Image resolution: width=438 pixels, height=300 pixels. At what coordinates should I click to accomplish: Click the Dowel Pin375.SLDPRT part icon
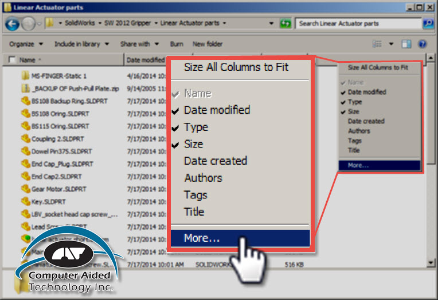[25, 151]
